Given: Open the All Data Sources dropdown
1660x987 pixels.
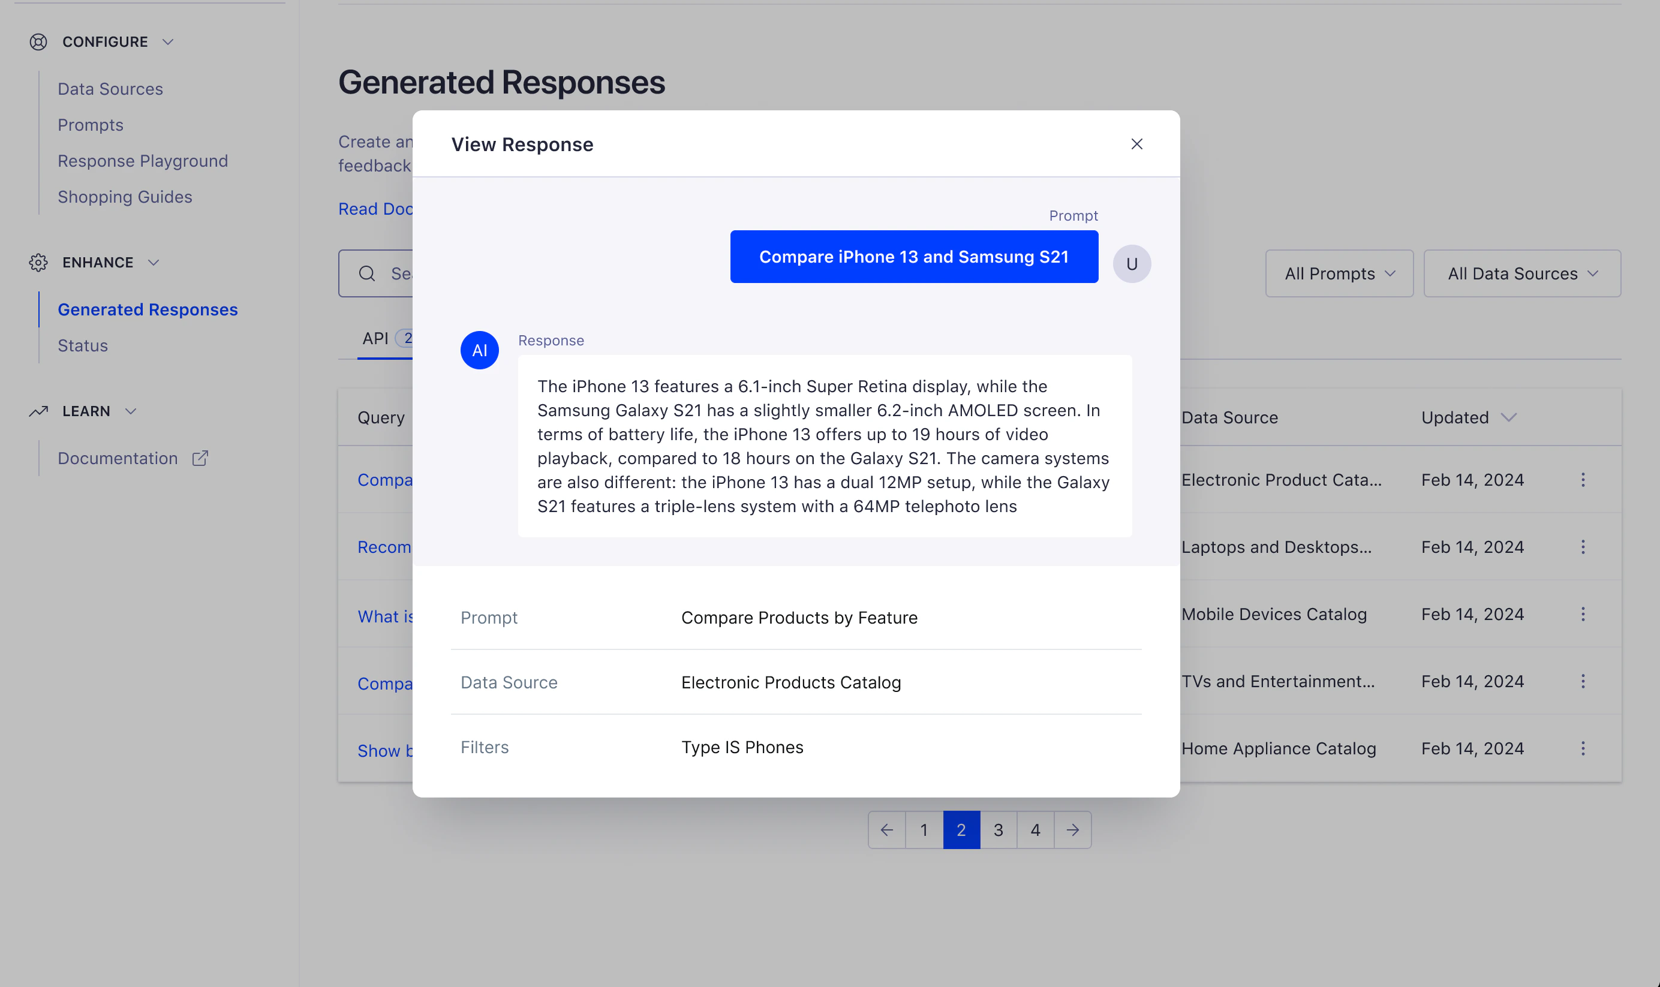Looking at the screenshot, I should tap(1522, 273).
